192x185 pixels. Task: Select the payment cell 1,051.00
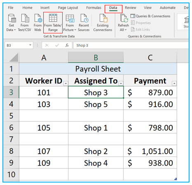[x=150, y=151]
